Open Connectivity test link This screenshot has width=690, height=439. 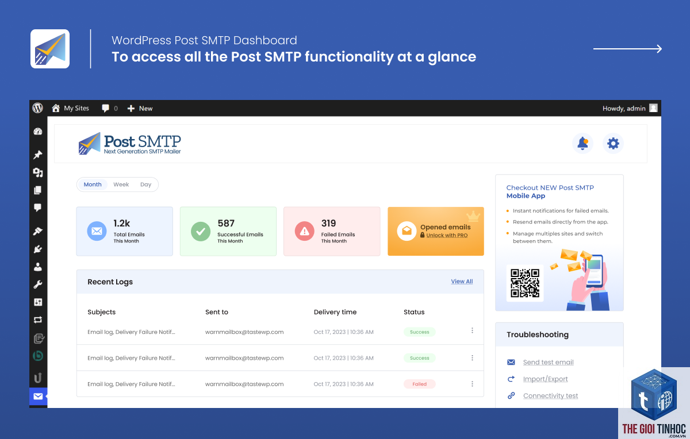(x=550, y=395)
